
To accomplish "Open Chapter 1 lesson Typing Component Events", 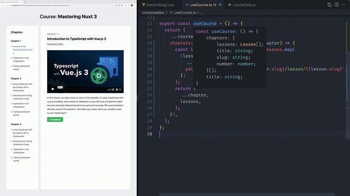I will point(21,68).
